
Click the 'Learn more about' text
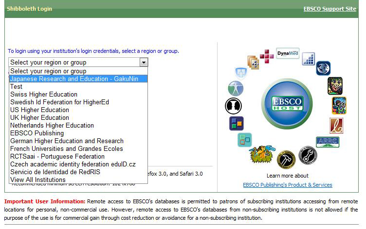coord(288,176)
